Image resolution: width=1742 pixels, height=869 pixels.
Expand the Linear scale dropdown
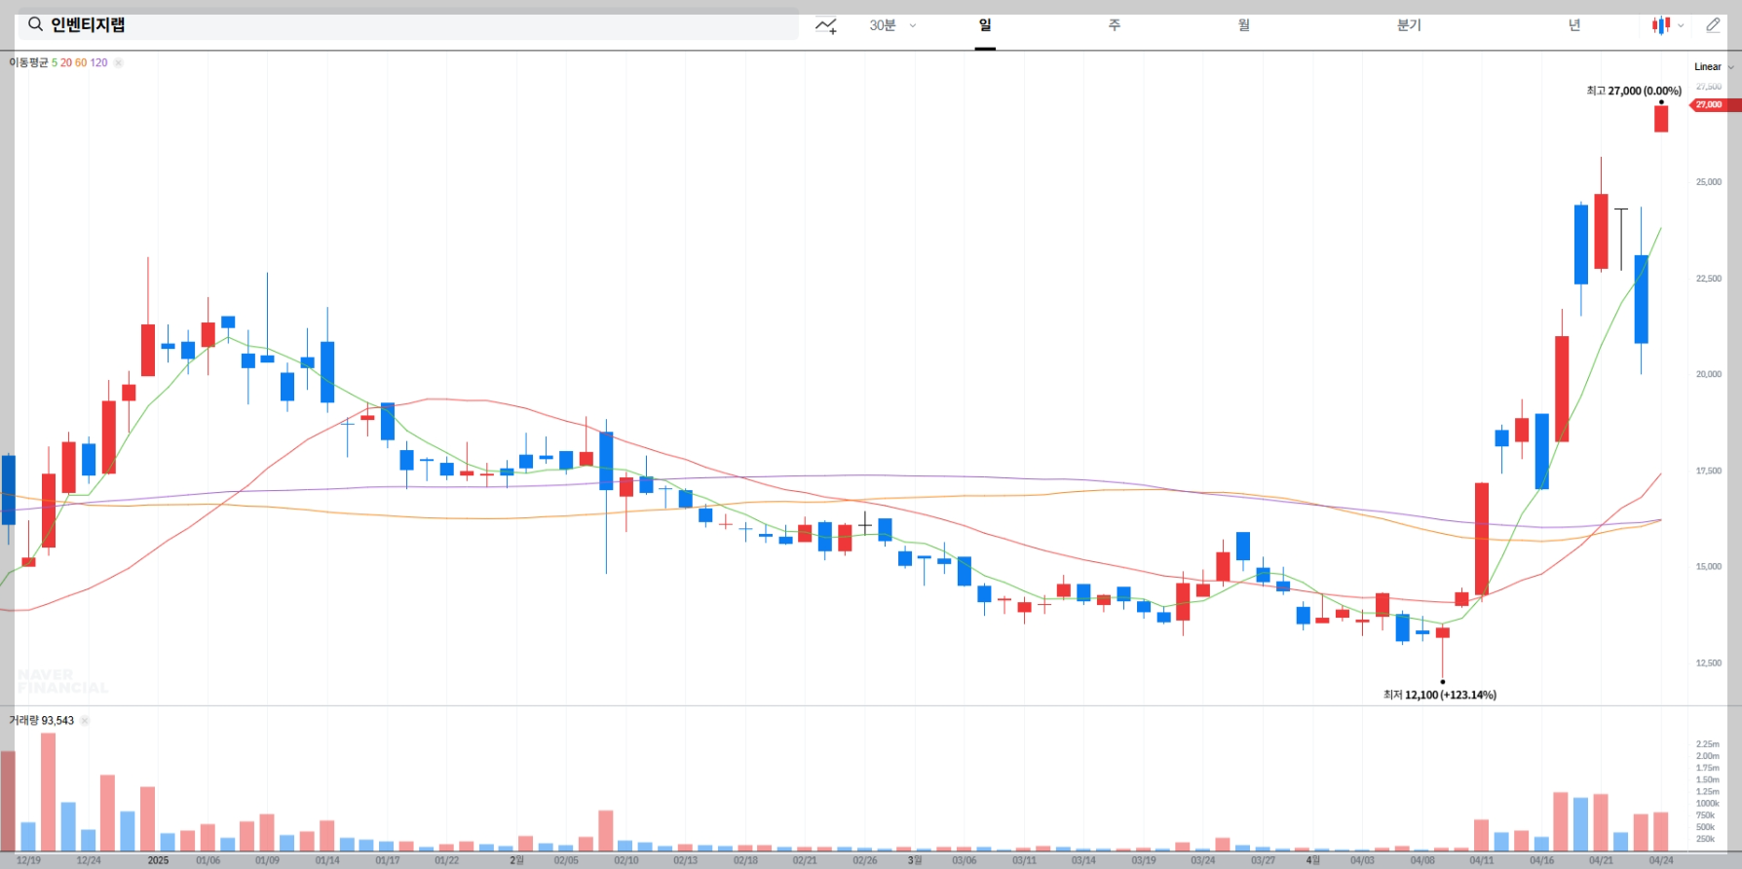[1714, 66]
